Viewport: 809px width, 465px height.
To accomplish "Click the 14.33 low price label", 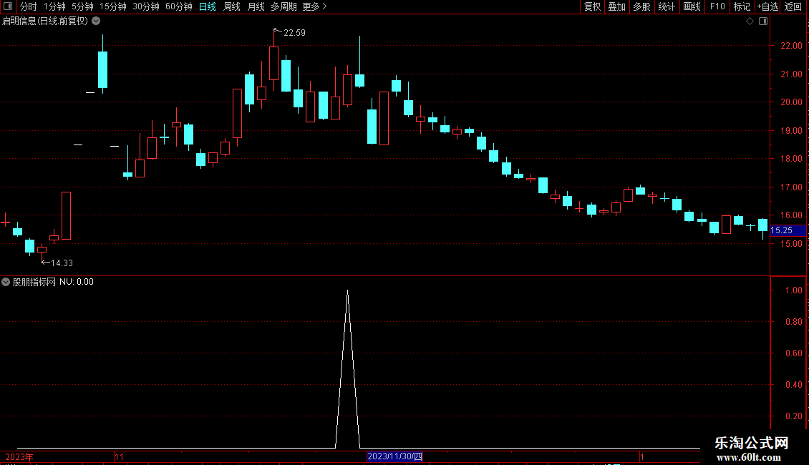I will 62,263.
